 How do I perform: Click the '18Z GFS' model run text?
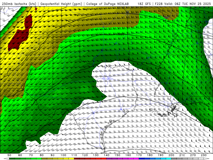point(144,4)
